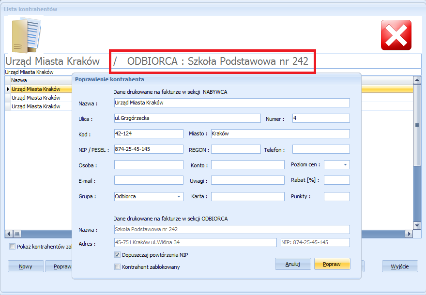Toggle Dopuszczaj powtórzenia NIP checkbox
The width and height of the screenshot is (426, 295).
coord(117,255)
